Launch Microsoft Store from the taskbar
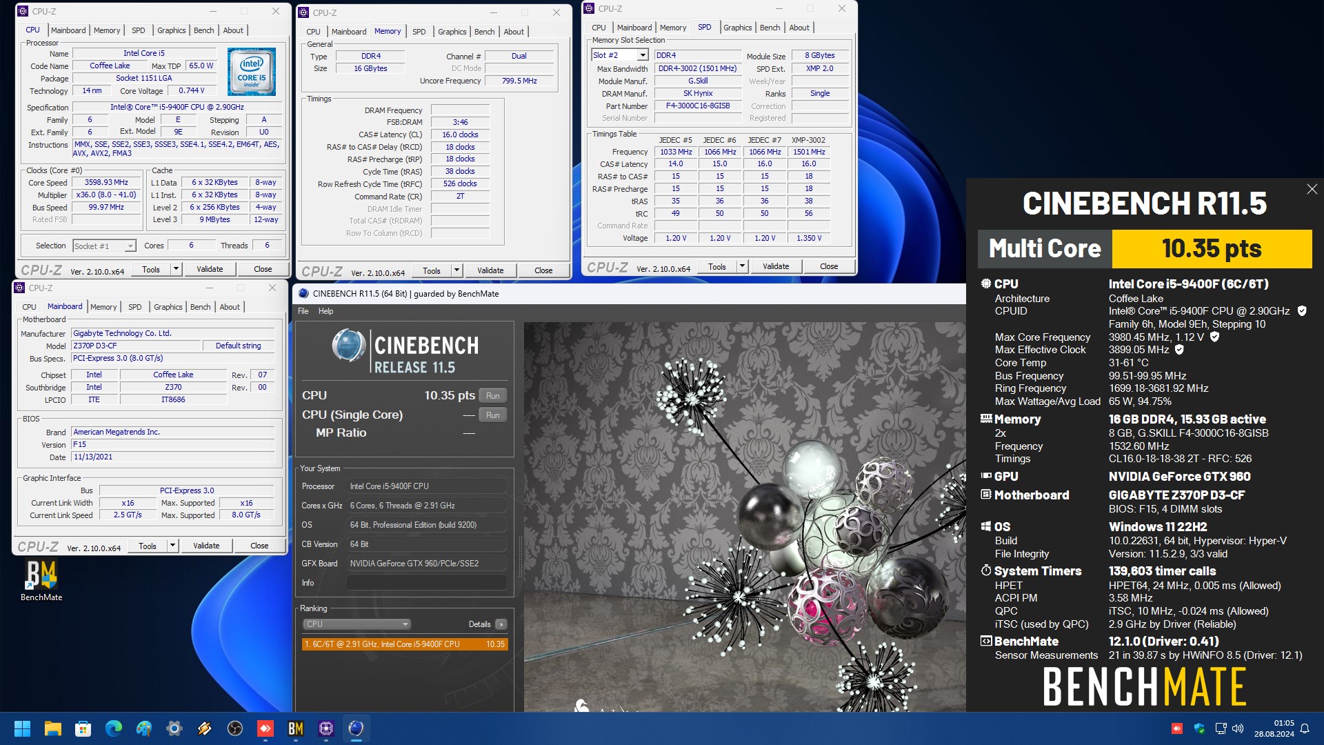 83,728
